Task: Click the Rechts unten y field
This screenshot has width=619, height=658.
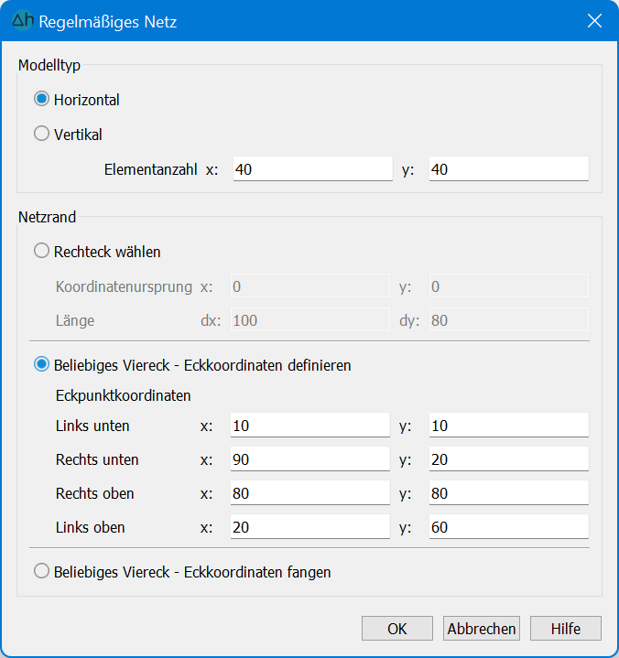Action: pyautogui.click(x=508, y=459)
